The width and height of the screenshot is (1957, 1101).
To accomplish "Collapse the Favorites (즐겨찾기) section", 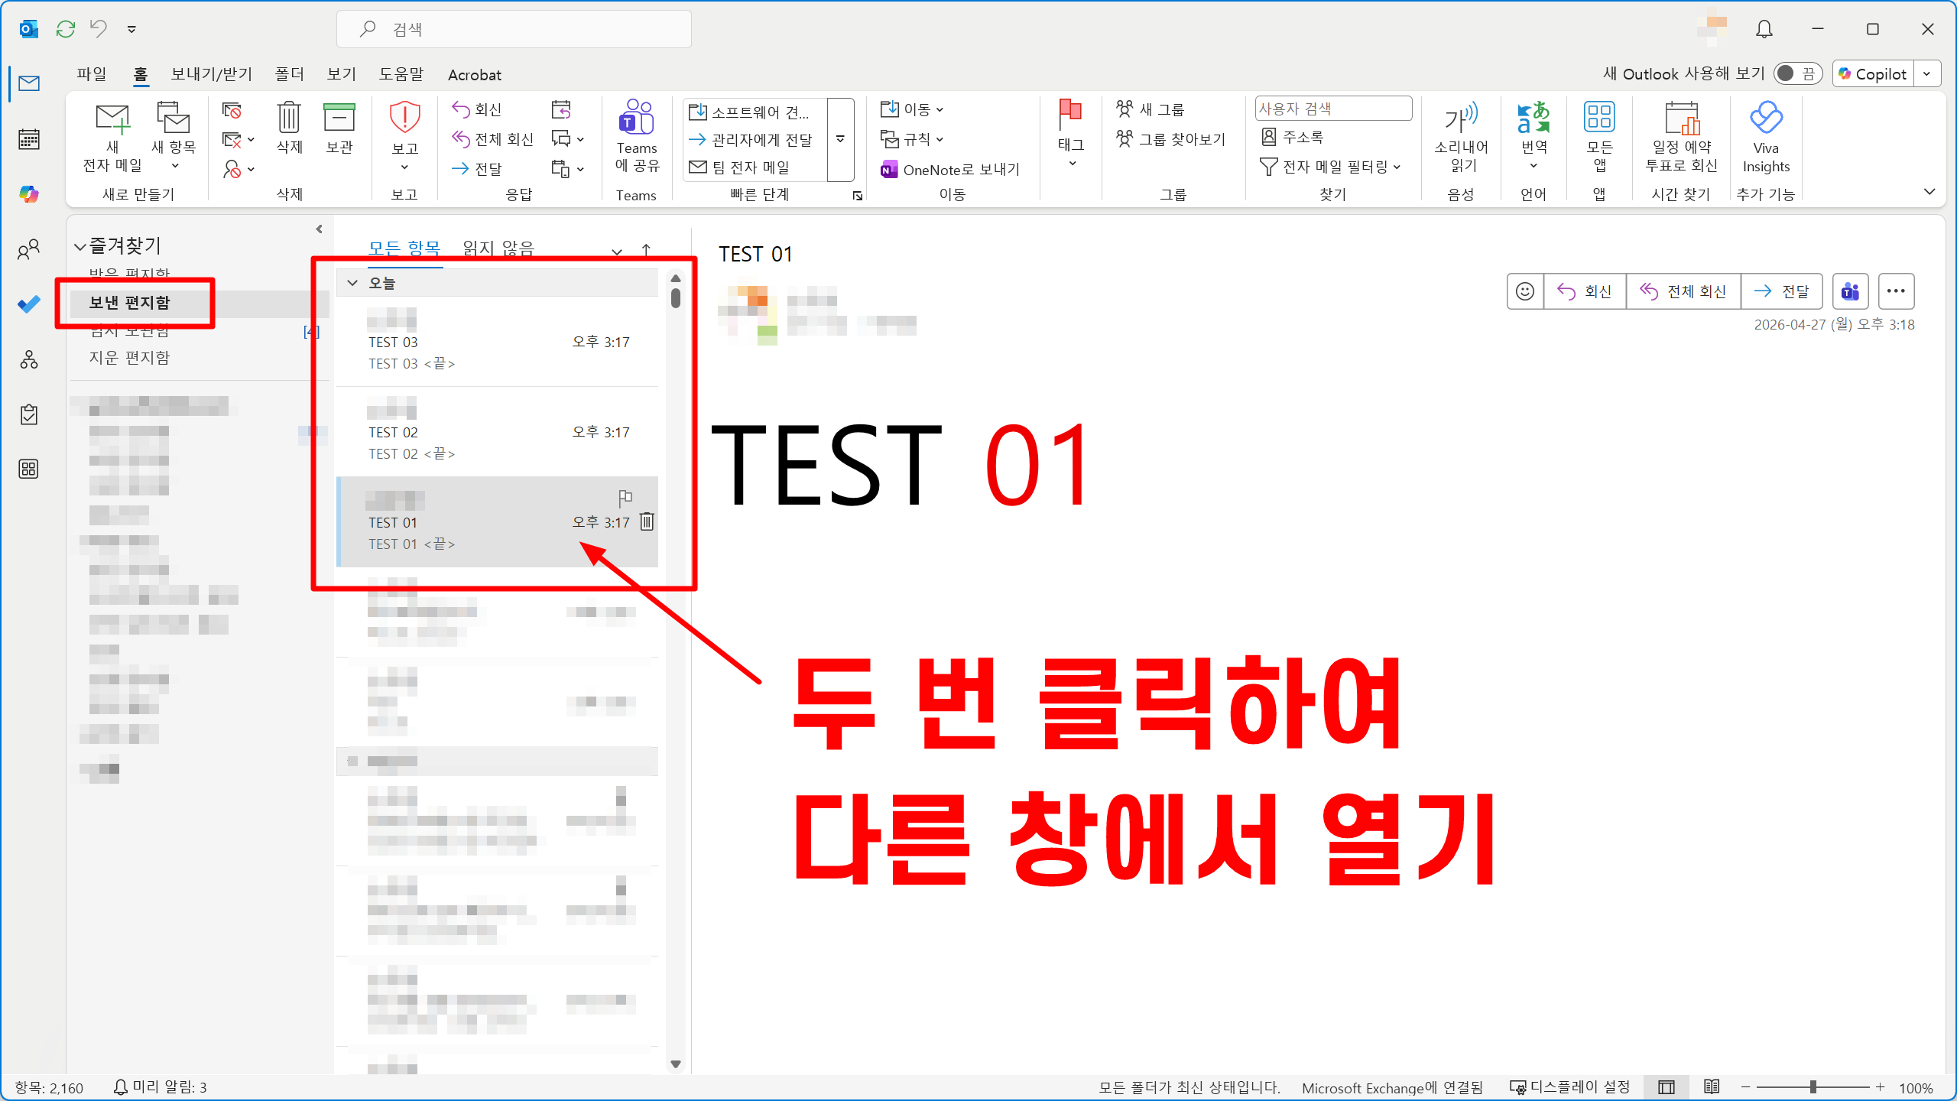I will (80, 246).
